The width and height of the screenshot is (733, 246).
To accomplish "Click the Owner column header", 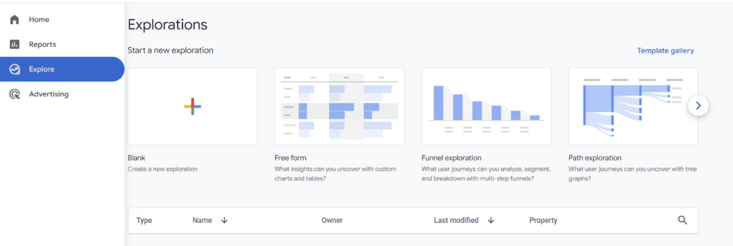I will point(332,220).
